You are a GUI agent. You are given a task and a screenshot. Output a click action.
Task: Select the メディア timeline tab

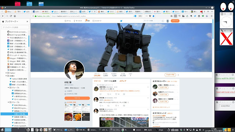(x=123, y=81)
